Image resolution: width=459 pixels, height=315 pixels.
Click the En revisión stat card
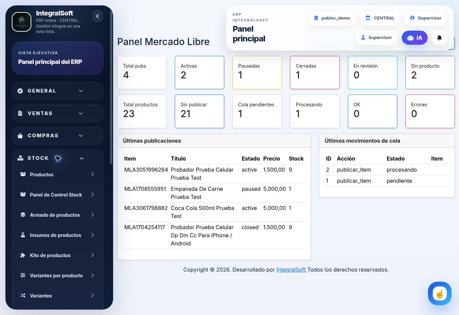coord(372,73)
